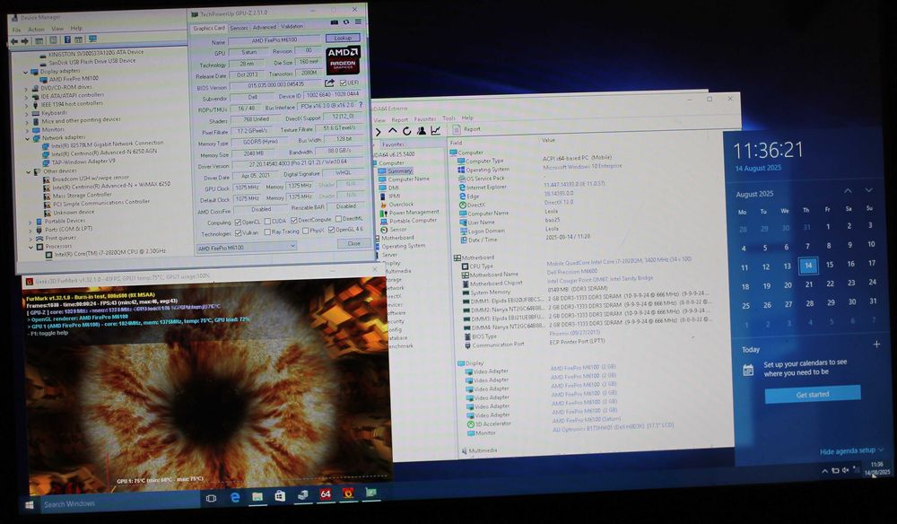This screenshot has width=897, height=524.
Task: Click Back arrow in Device Manager toolbar
Action: [14, 41]
